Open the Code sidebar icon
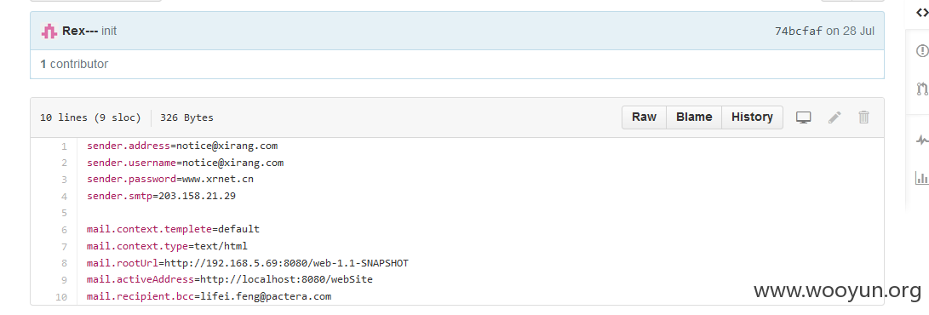 (922, 14)
